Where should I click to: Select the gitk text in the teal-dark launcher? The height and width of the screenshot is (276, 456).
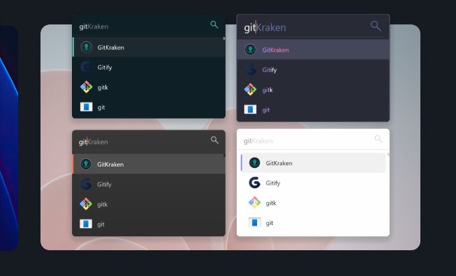(103, 87)
